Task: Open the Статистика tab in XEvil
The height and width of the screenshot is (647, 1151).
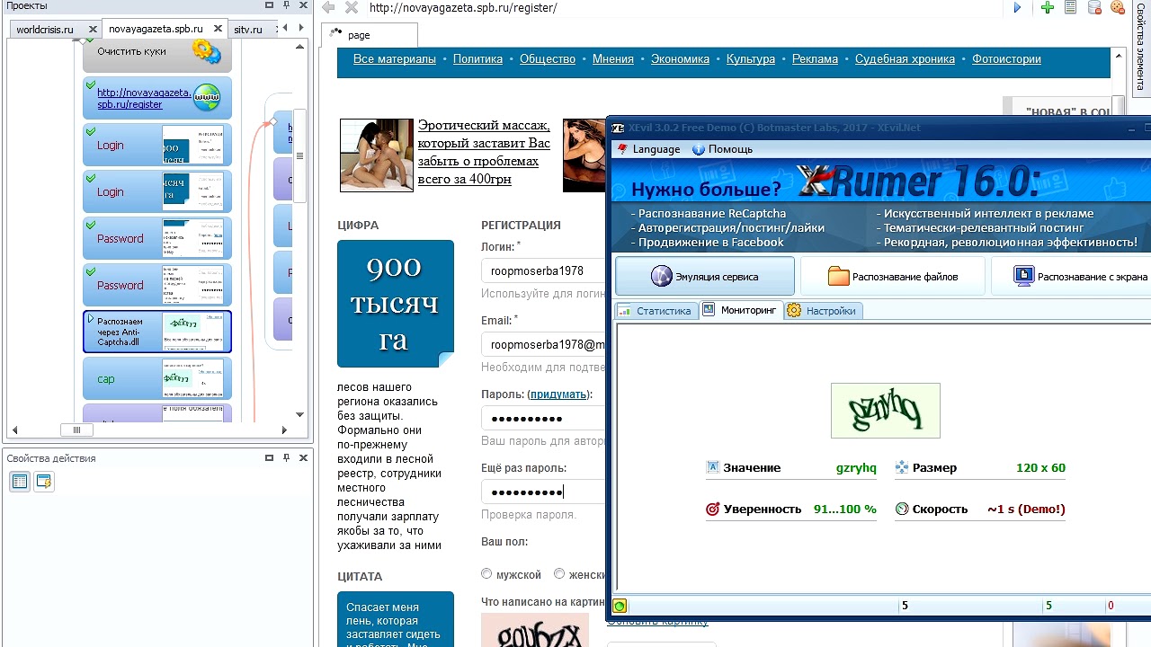Action: point(656,311)
